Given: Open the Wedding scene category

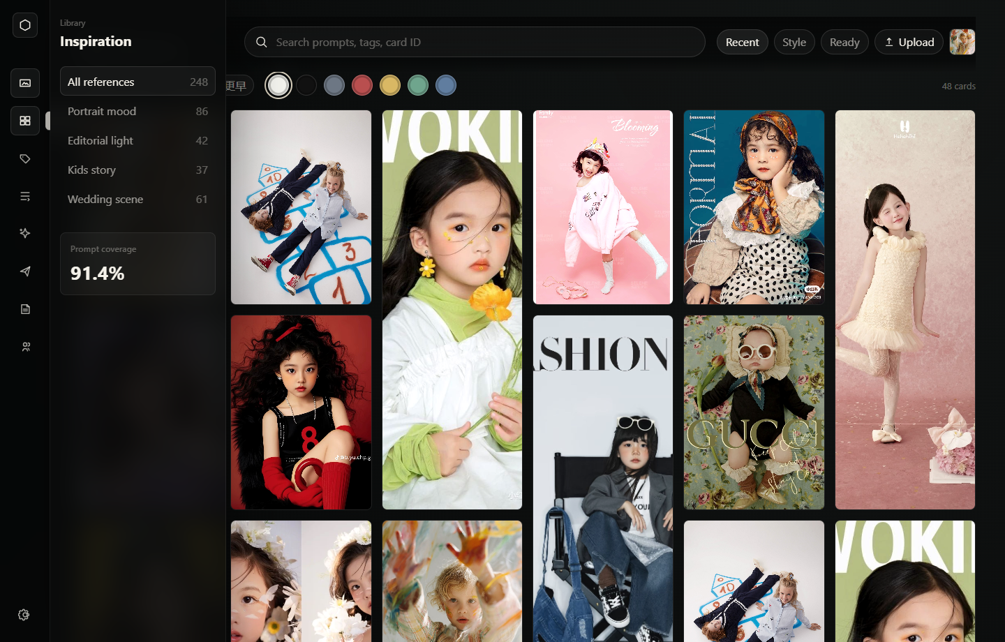Looking at the screenshot, I should pos(137,199).
